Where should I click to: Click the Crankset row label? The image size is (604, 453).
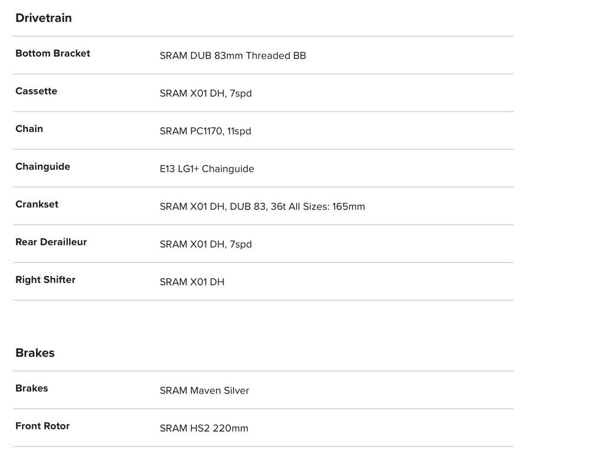click(37, 204)
